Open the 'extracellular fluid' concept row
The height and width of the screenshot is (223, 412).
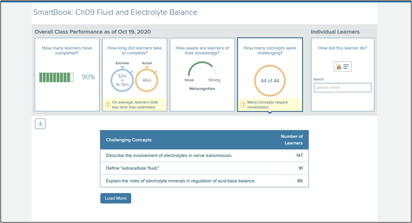(204, 168)
